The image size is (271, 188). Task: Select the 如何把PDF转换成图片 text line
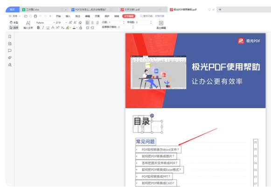(156, 156)
